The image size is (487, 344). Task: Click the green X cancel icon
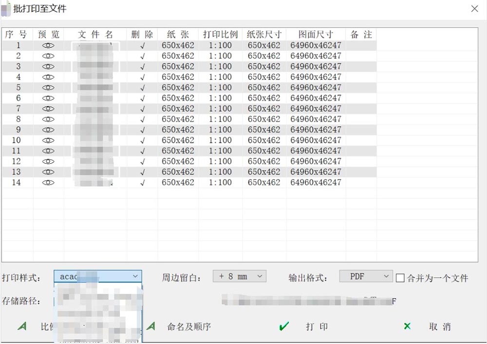click(x=407, y=326)
